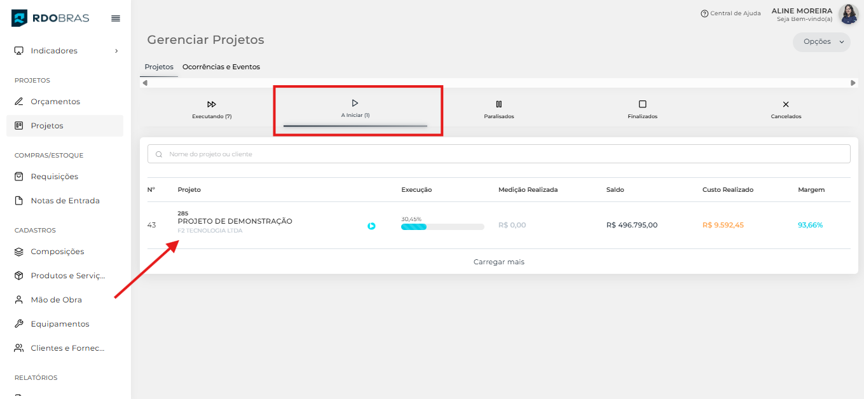The width and height of the screenshot is (864, 399).
Task: Click the 30,45% execution progress bar
Action: tap(442, 226)
